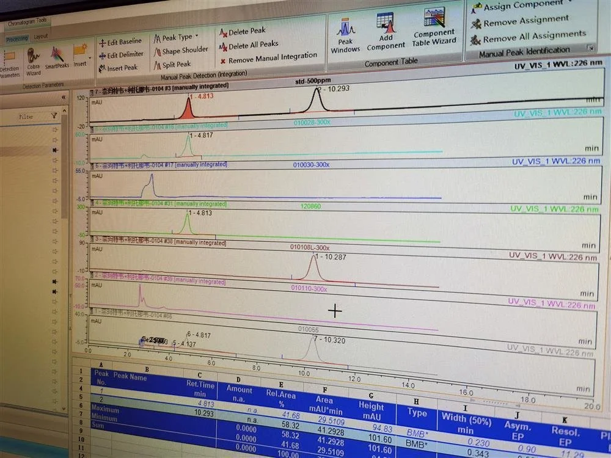This screenshot has width=611, height=458.
Task: Click the red-filled peak at 4.813 in the std-500ppm chromatogram
Action: (188, 110)
